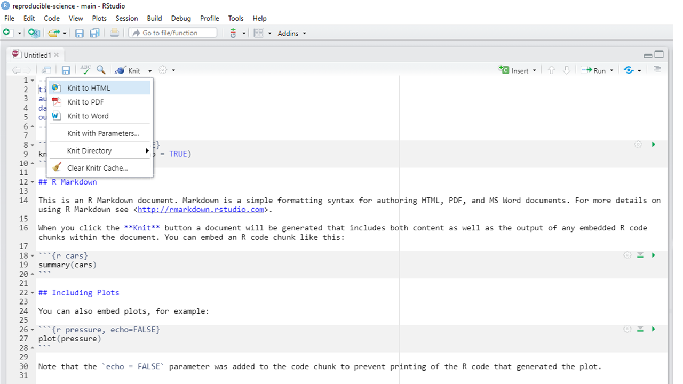Click the New File icon
The image size is (683, 384).
[x=7, y=33]
